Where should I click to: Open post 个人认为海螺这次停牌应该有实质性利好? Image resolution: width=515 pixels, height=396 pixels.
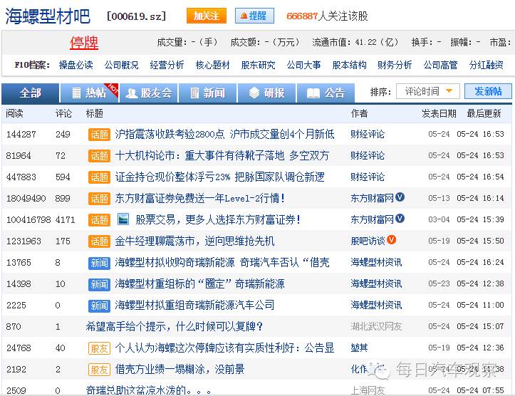224,348
